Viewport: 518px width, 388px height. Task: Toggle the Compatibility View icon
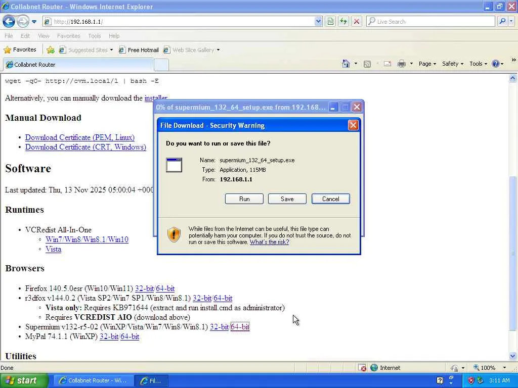pos(330,22)
